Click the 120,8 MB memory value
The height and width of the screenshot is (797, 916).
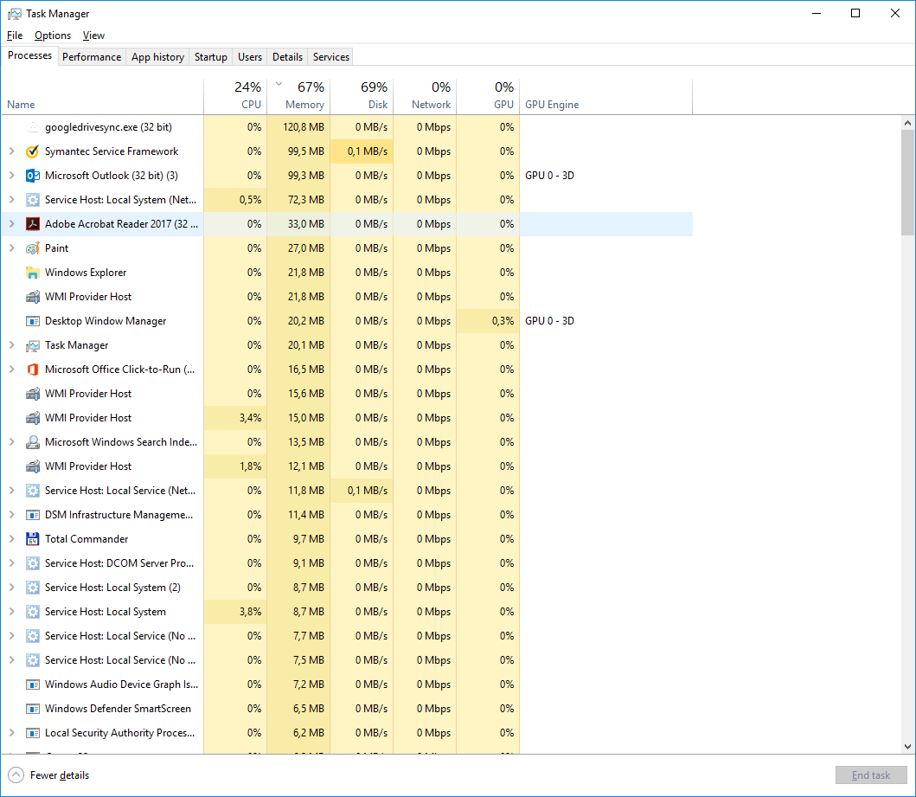click(304, 127)
